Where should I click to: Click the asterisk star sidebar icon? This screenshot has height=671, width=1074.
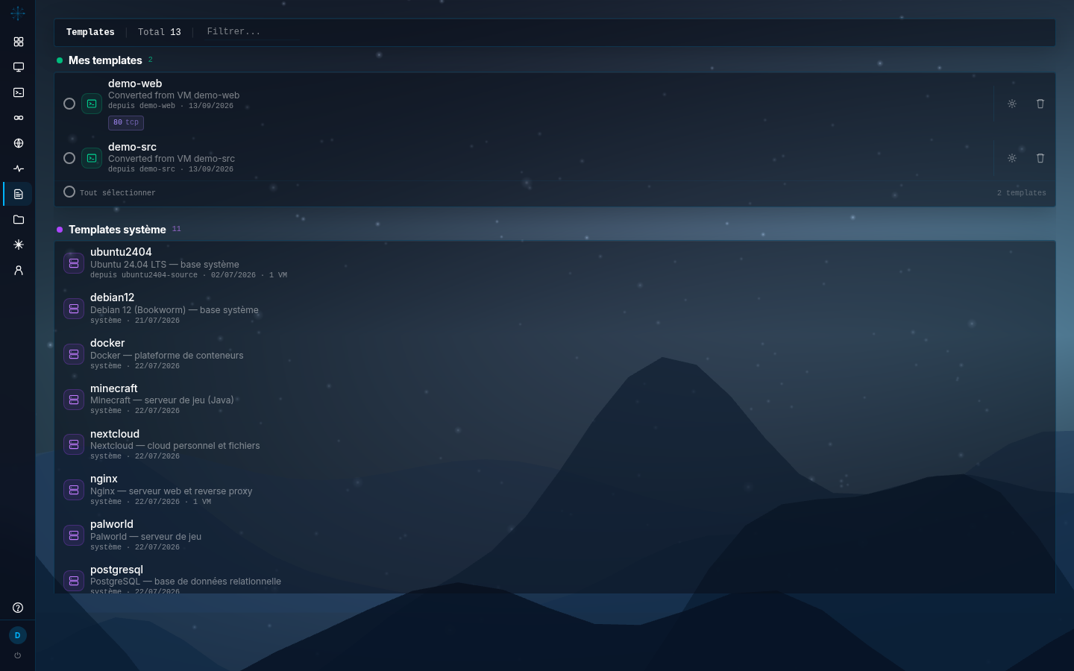pos(19,245)
